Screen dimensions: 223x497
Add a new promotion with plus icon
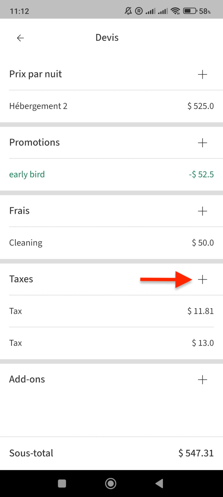[x=202, y=143]
